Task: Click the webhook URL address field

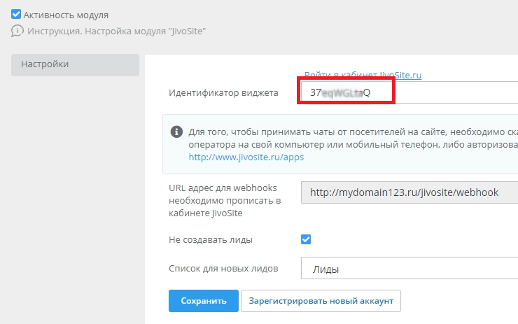Action: coord(409,192)
